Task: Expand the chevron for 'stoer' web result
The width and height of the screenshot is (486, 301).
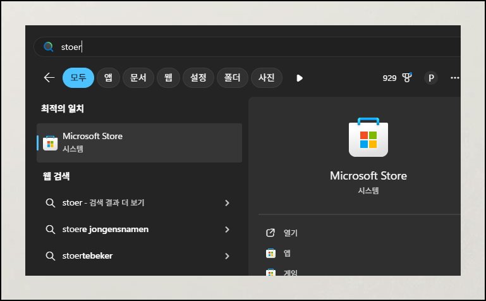Action: [227, 203]
